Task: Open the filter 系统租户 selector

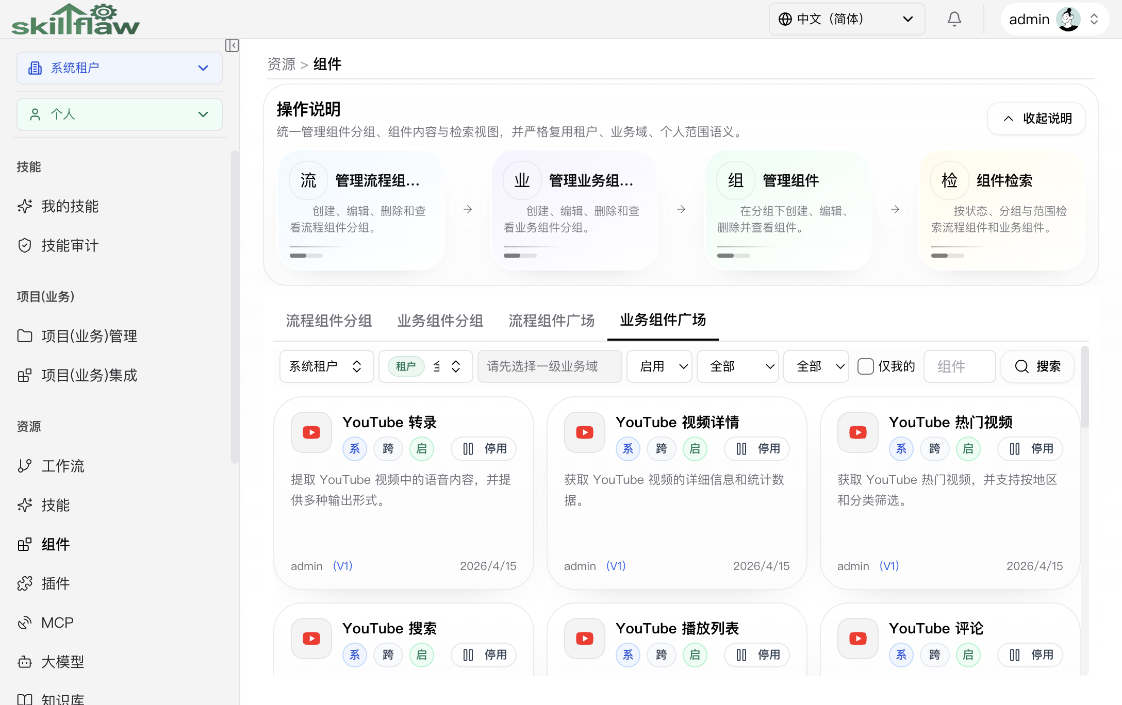Action: click(326, 366)
